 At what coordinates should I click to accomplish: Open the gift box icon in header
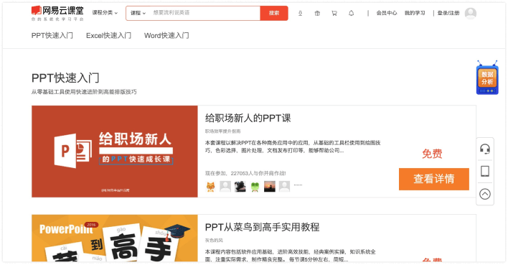[317, 14]
